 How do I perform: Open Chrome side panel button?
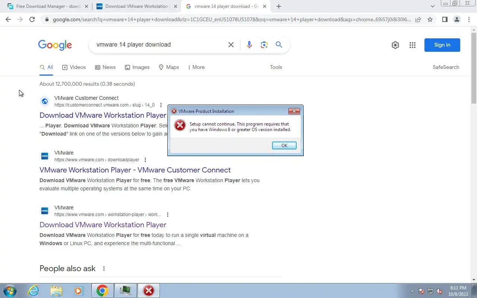click(x=445, y=19)
